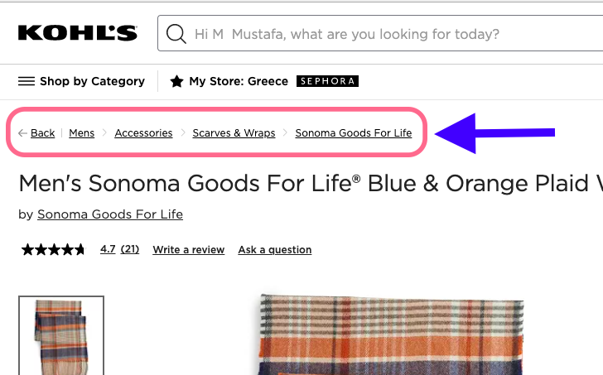Open the Accessories breadcrumb link
Viewport: 603px width, 375px height.
(143, 133)
